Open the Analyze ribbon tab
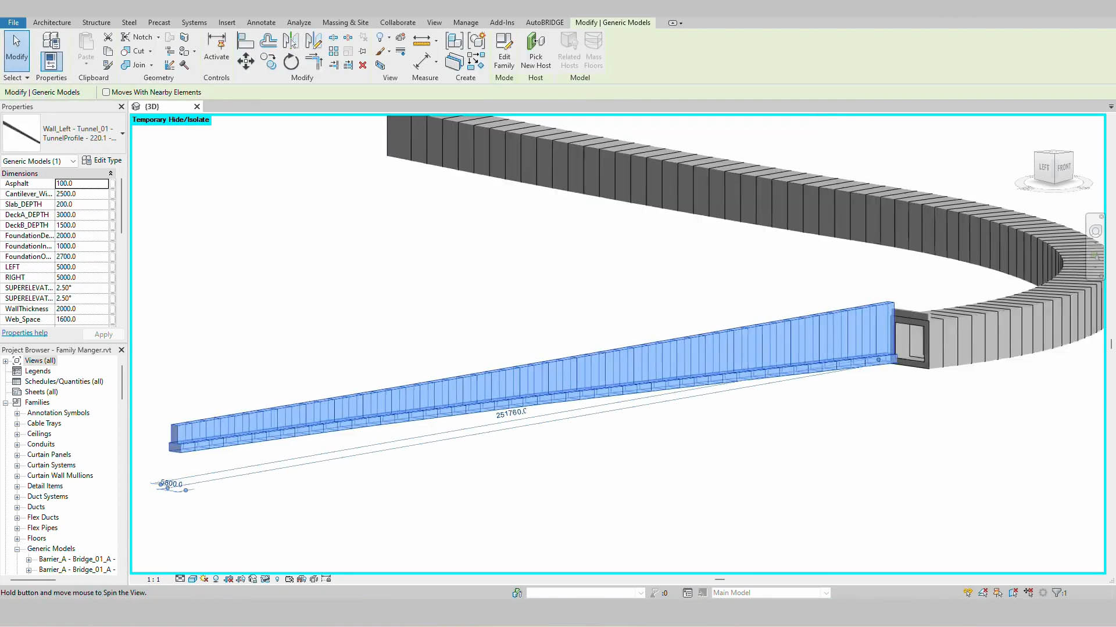The image size is (1116, 627). click(x=299, y=22)
